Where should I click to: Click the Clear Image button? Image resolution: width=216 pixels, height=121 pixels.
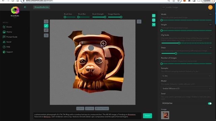click(x=102, y=108)
